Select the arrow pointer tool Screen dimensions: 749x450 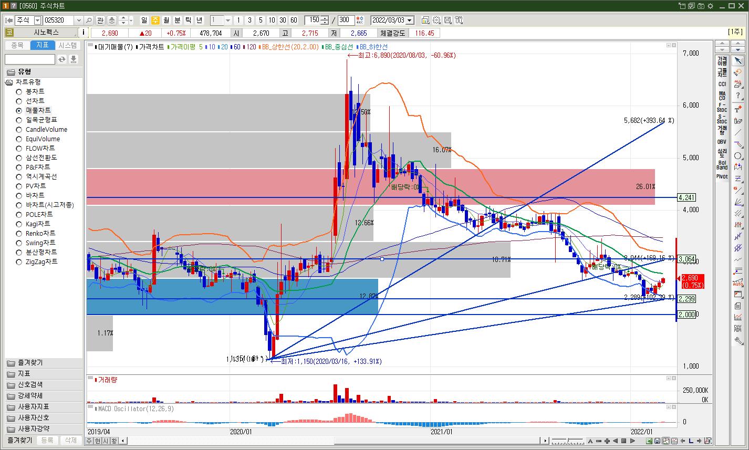pos(738,61)
